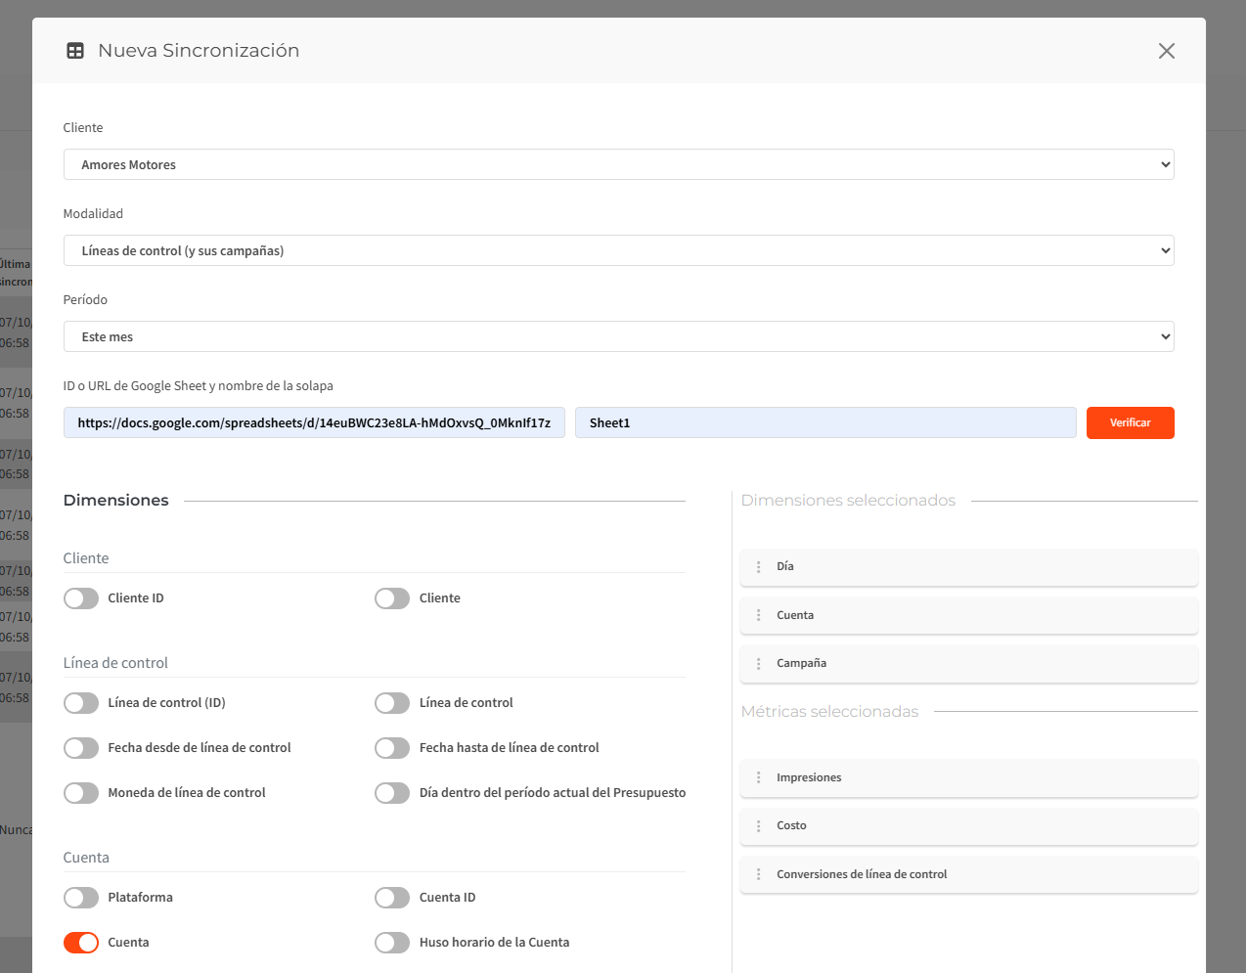This screenshot has height=973, width=1246.
Task: Enable the Moneda de línea de control toggle
Action: [x=81, y=793]
